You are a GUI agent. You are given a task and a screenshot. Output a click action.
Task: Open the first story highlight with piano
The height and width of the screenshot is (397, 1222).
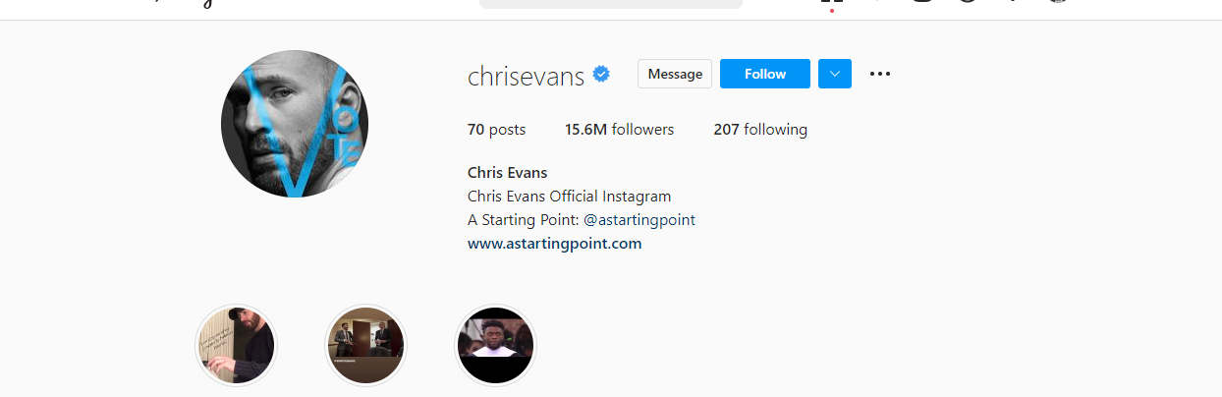pyautogui.click(x=237, y=346)
